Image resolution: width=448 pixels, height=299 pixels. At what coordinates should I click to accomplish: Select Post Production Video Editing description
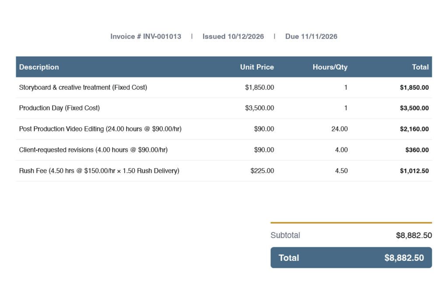tap(100, 129)
